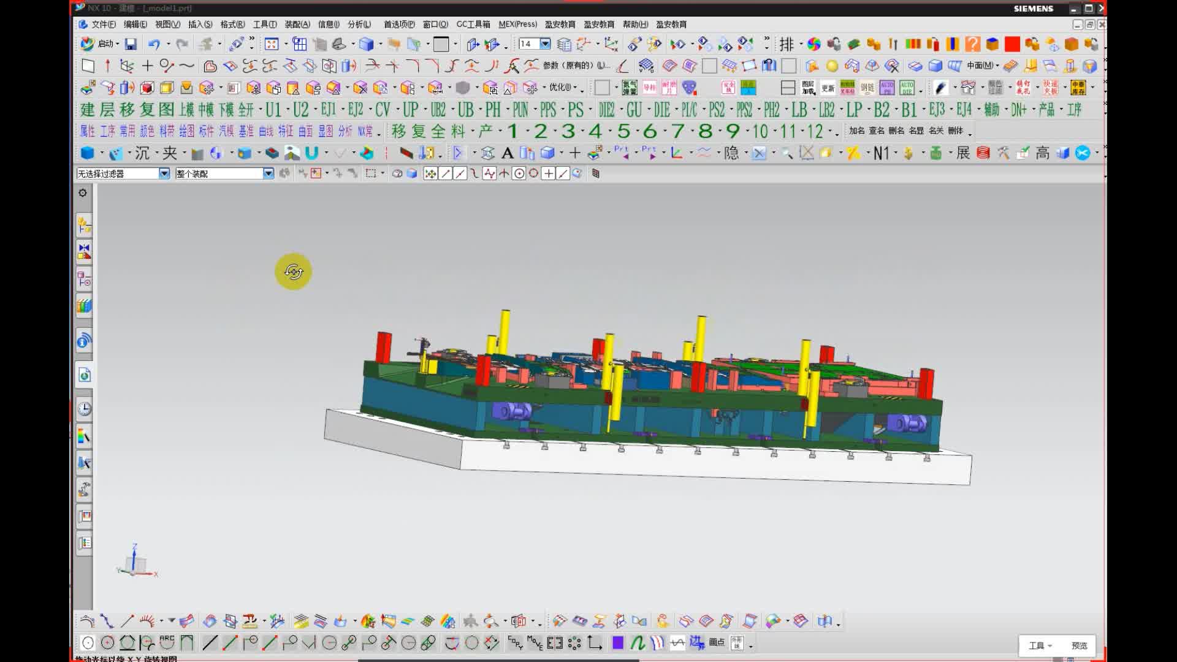The height and width of the screenshot is (662, 1177).
Task: Click the Save floppy disk icon
Action: pos(131,44)
